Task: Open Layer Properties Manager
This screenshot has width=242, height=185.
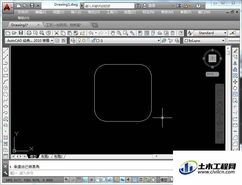Action: tap(73, 41)
